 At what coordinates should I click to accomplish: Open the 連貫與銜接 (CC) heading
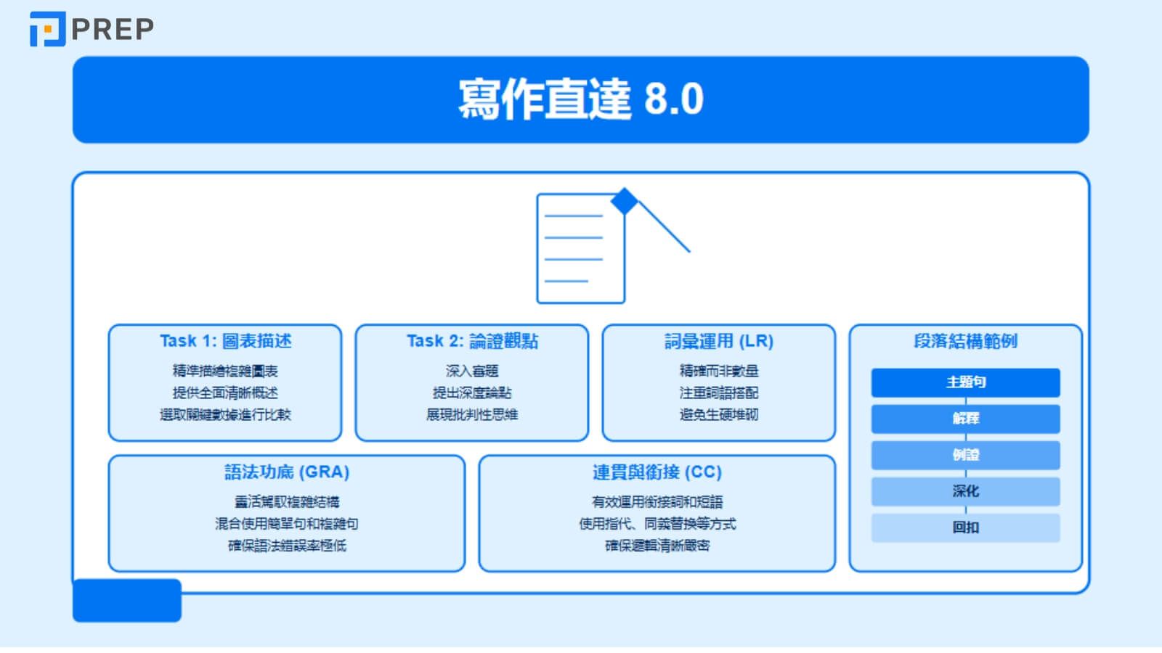[x=657, y=472]
